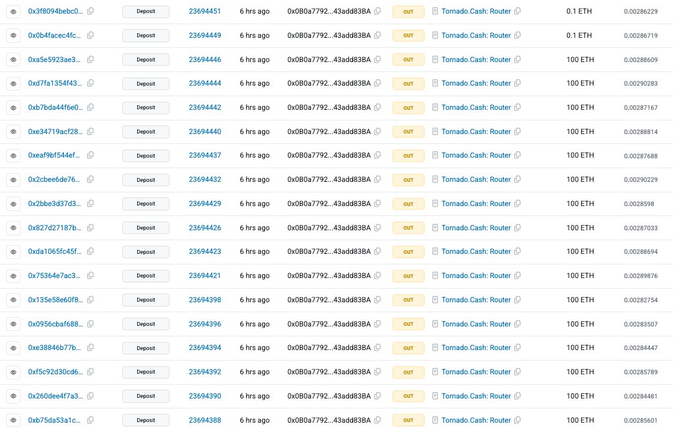
Task: Copy hash of transaction 0x2cbee6de76
Action: (x=91, y=179)
